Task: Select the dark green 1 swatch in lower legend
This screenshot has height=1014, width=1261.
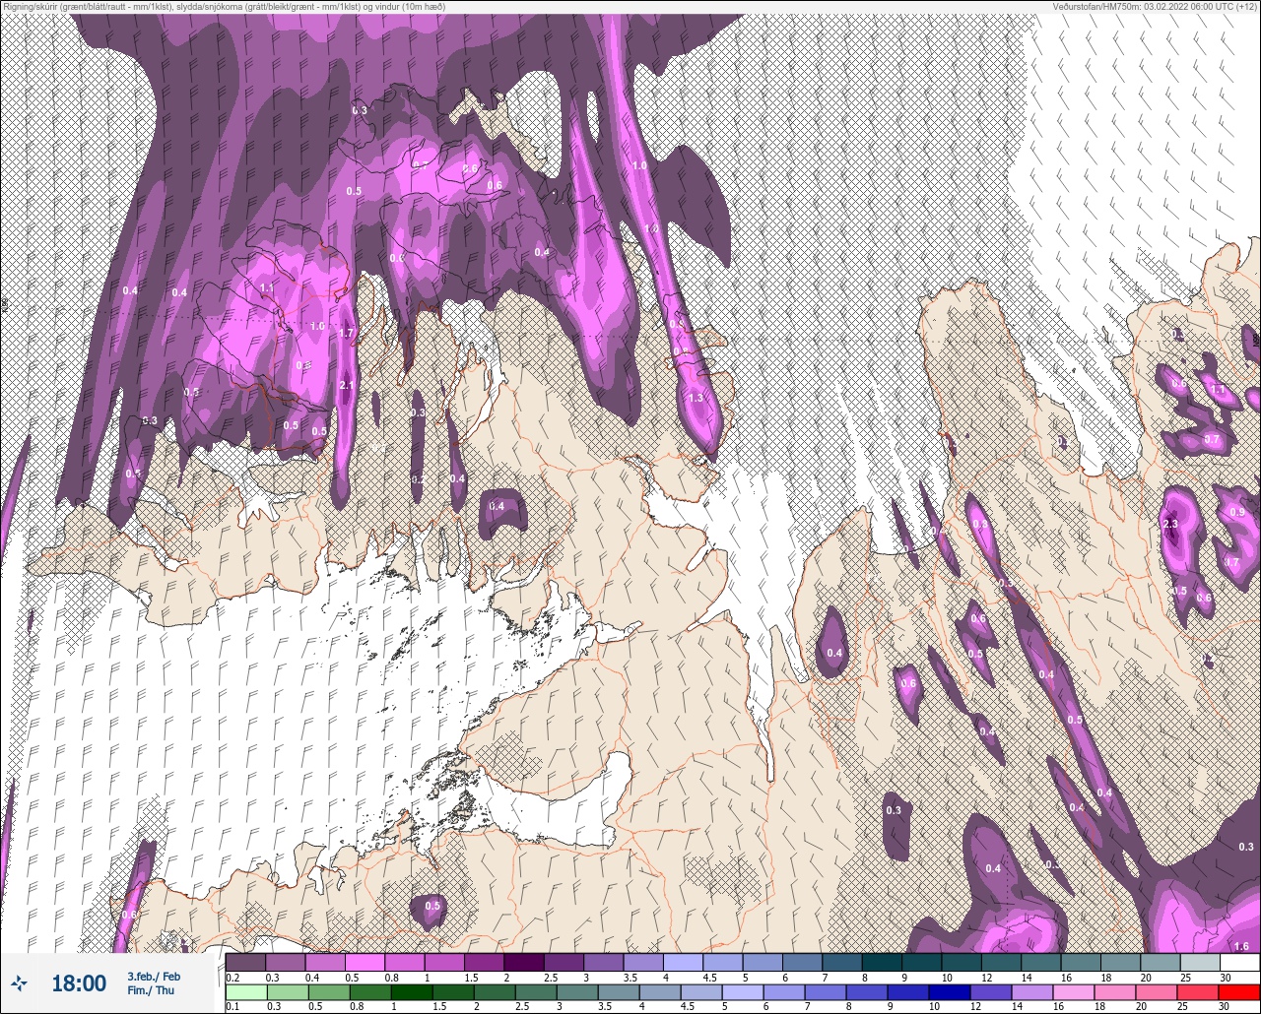Action: [x=412, y=992]
